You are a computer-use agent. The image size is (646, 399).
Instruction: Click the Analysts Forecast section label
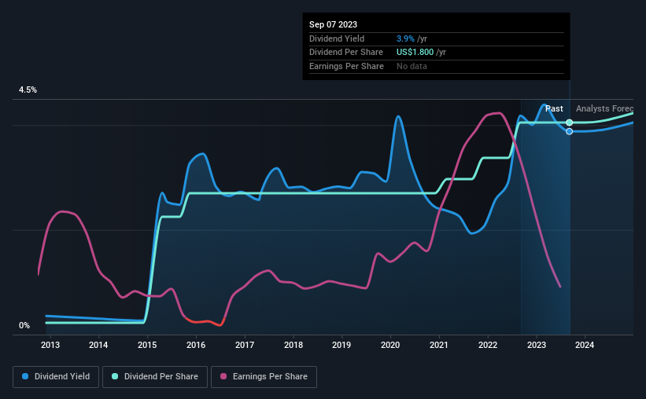click(x=604, y=108)
